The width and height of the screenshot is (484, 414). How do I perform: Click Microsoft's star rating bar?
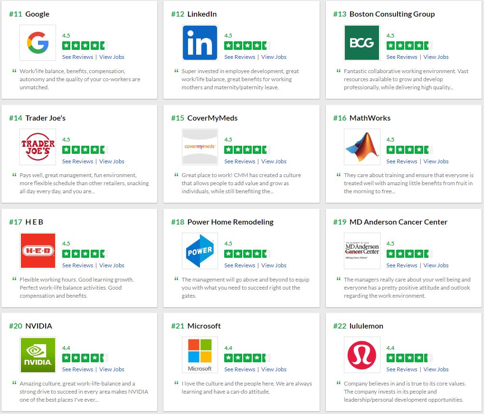coord(247,358)
